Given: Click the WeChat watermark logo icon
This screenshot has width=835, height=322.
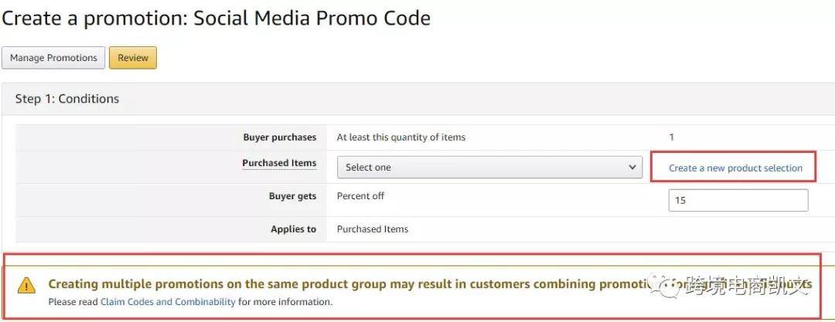Looking at the screenshot, I should [x=666, y=284].
